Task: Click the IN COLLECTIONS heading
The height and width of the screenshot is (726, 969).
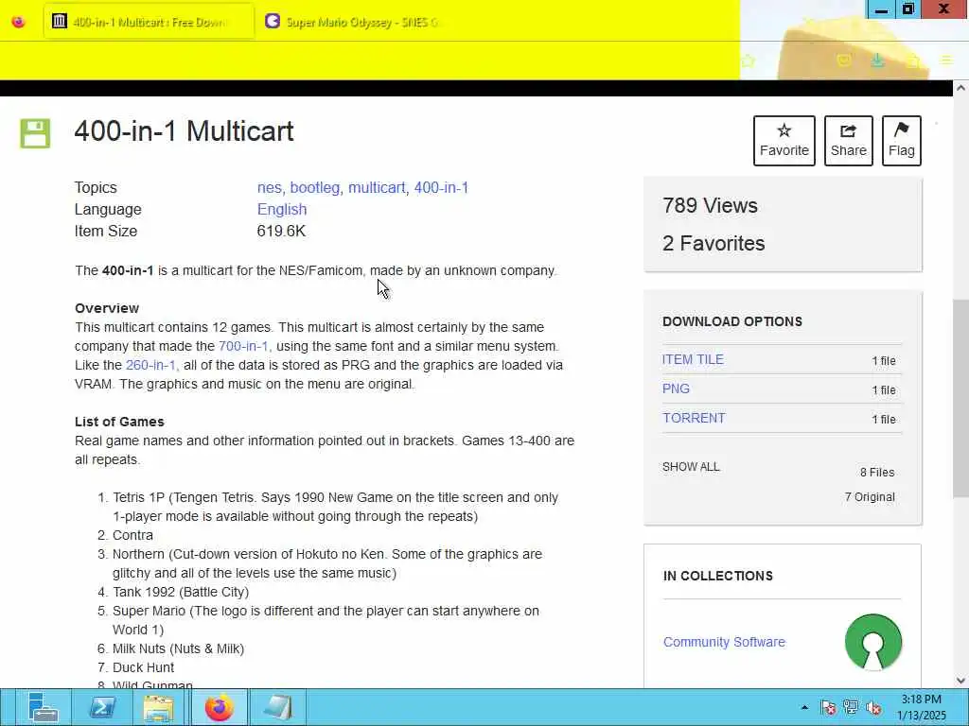Action: click(x=718, y=576)
